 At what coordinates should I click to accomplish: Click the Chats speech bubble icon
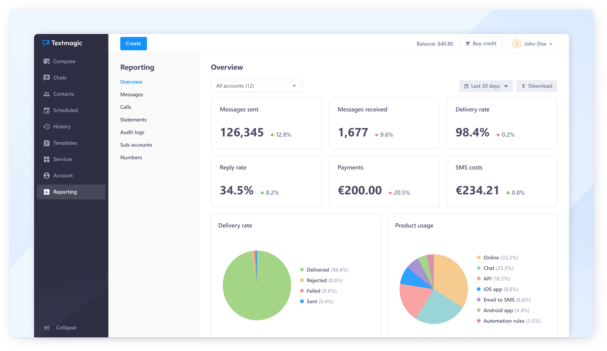tap(47, 78)
